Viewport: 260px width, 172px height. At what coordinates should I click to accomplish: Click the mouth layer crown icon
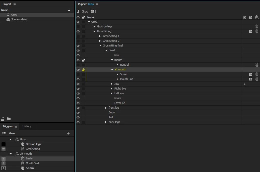click(83, 60)
